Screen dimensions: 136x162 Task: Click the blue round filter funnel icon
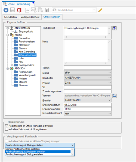pos(6,10)
